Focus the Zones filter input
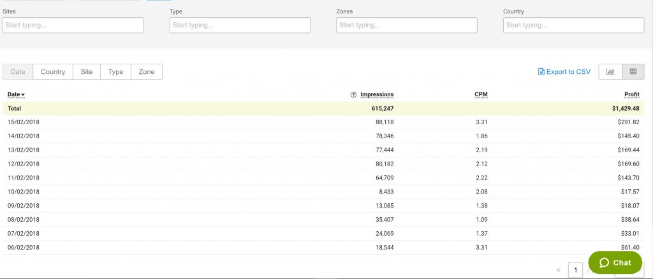Viewport: 653px width, 279px height. pos(407,25)
